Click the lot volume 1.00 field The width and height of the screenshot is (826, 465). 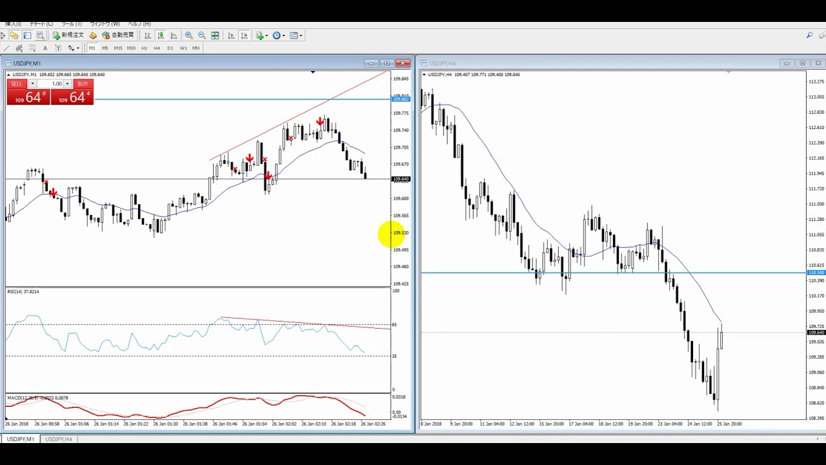pos(50,84)
